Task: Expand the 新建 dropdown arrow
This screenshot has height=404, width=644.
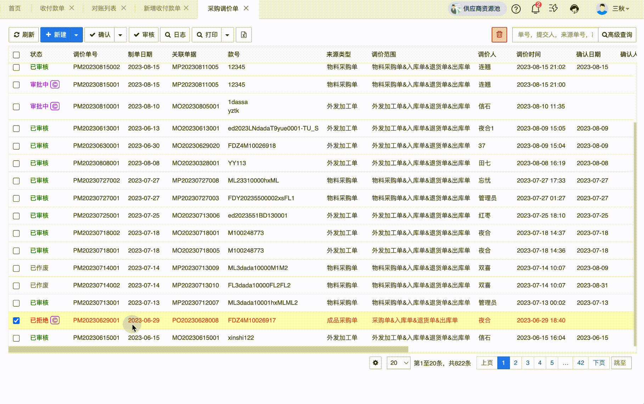Action: (x=76, y=35)
